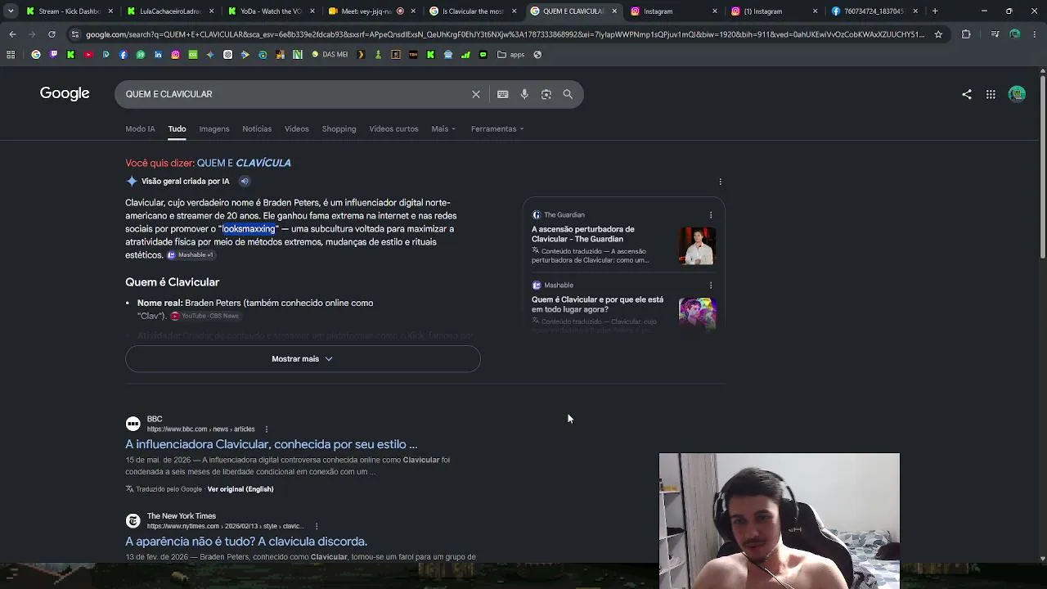Open the Facebook bookmark icon
The image size is (1047, 589).
(124, 55)
